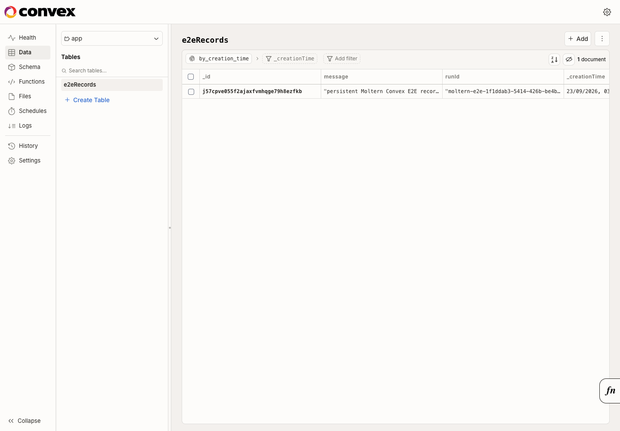Screen dimensions: 620x431
Task: Open the Schema view
Action: click(28, 67)
